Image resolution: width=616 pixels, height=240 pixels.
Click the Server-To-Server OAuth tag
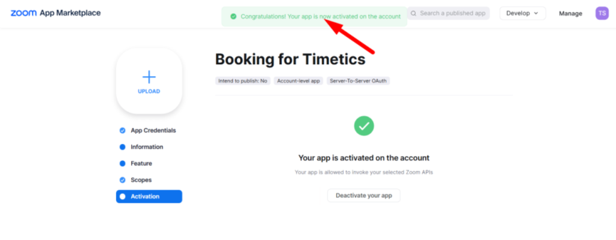(x=359, y=81)
